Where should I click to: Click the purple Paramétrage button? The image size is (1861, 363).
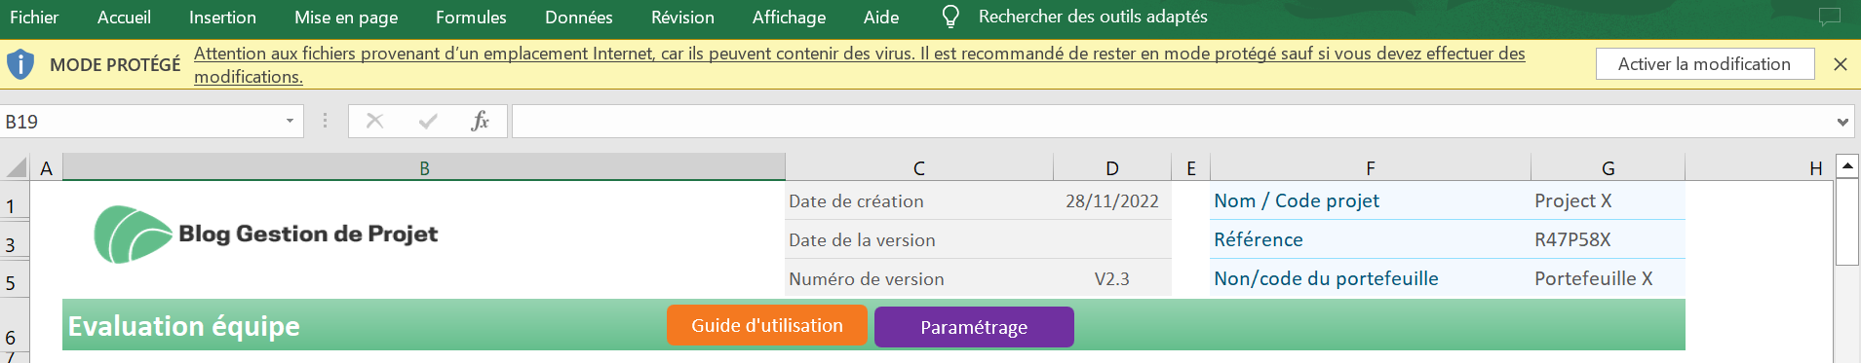tap(974, 327)
